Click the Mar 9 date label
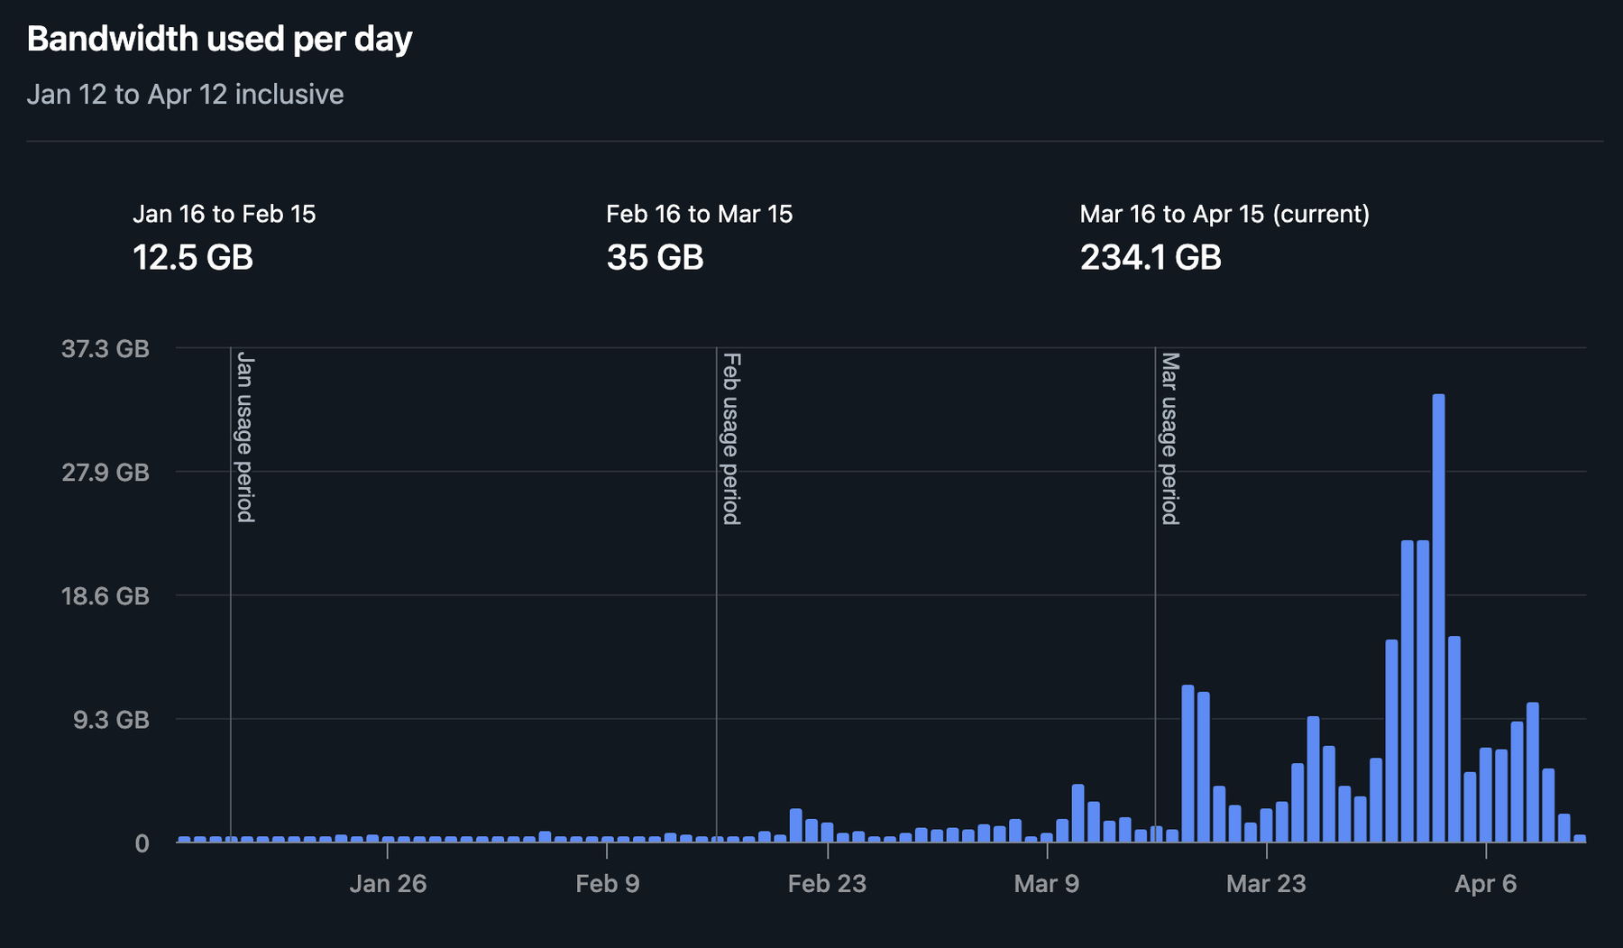 coord(1047,884)
